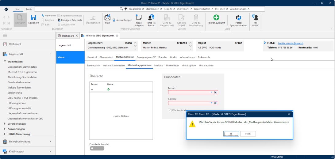Open Abrechnung-Stammdaten in the tree

point(22,77)
